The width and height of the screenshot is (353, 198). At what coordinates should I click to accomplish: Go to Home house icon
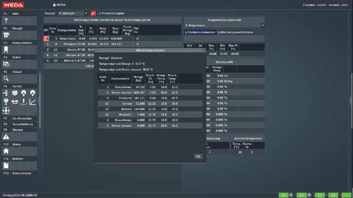click(6, 151)
